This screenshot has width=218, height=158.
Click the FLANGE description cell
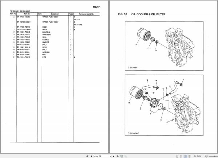click(x=46, y=40)
